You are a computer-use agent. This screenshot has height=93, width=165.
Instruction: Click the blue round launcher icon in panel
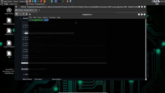(x=35, y=1)
